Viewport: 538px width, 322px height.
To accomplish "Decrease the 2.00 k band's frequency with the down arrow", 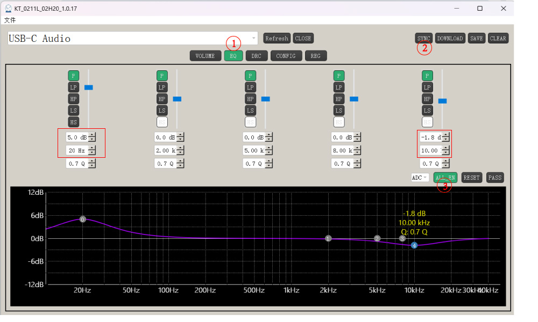I will point(180,153).
